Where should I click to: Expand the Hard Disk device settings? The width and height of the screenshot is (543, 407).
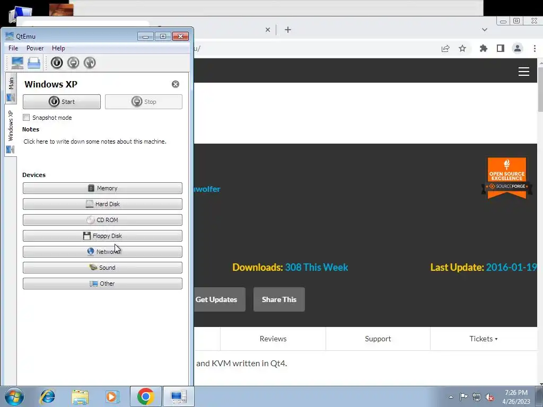pyautogui.click(x=102, y=204)
